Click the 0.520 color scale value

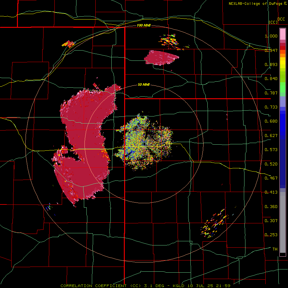point(271,164)
